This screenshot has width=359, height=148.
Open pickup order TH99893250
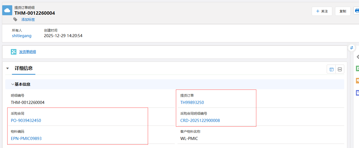(192, 103)
